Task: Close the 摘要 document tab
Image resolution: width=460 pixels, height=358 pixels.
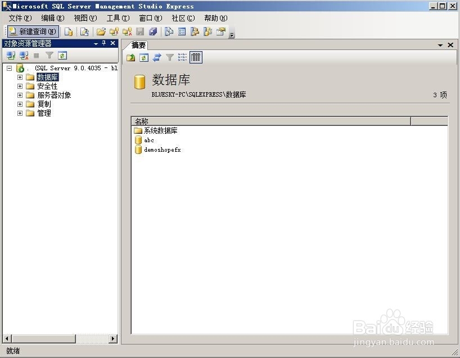Action: point(450,45)
